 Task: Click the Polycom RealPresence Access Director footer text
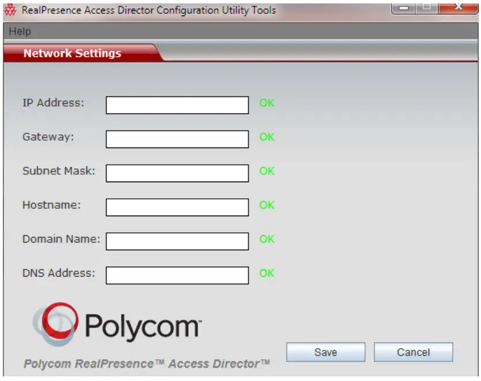click(x=146, y=362)
